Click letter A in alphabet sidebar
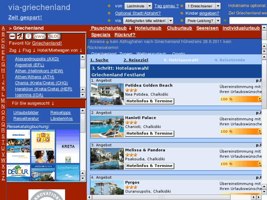 click(3, 28)
